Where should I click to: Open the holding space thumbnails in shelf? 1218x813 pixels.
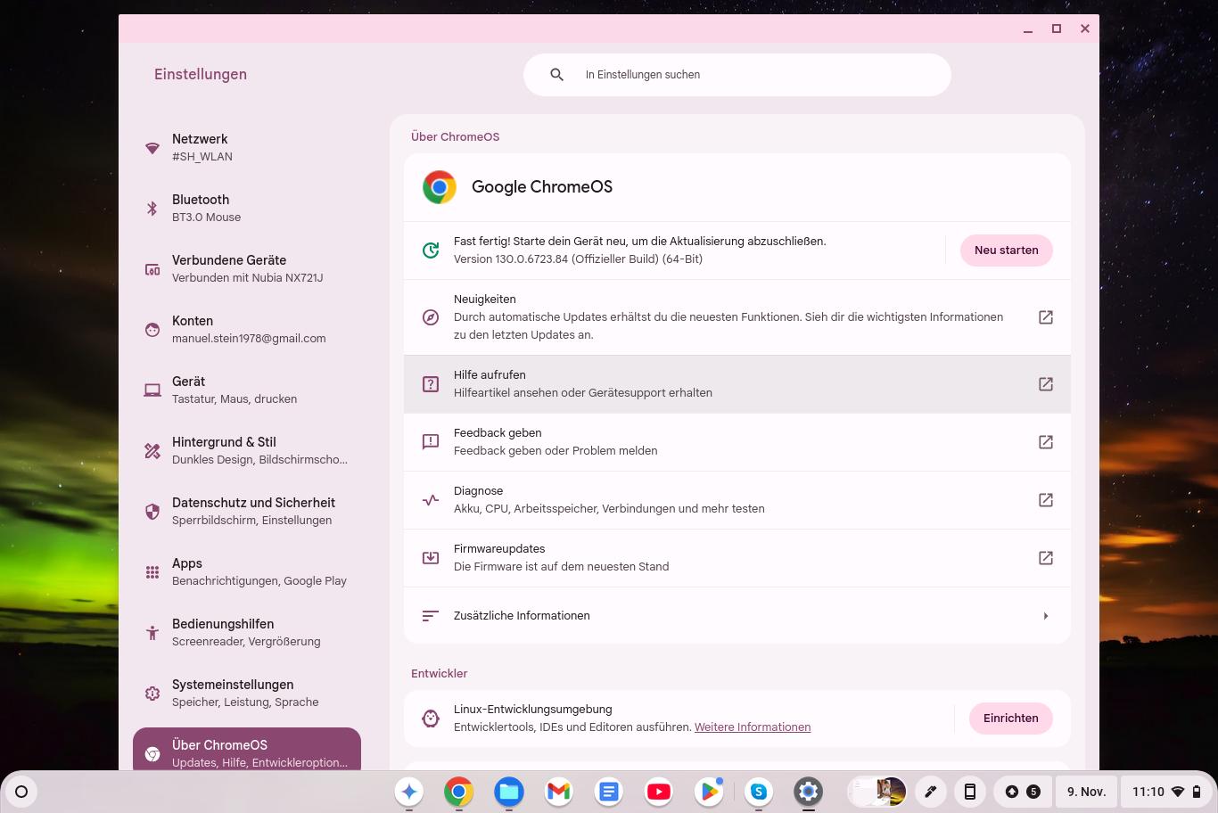(x=878, y=792)
